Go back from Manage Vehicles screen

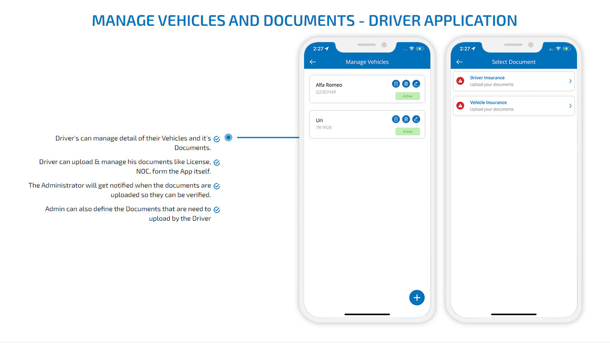[x=313, y=62]
